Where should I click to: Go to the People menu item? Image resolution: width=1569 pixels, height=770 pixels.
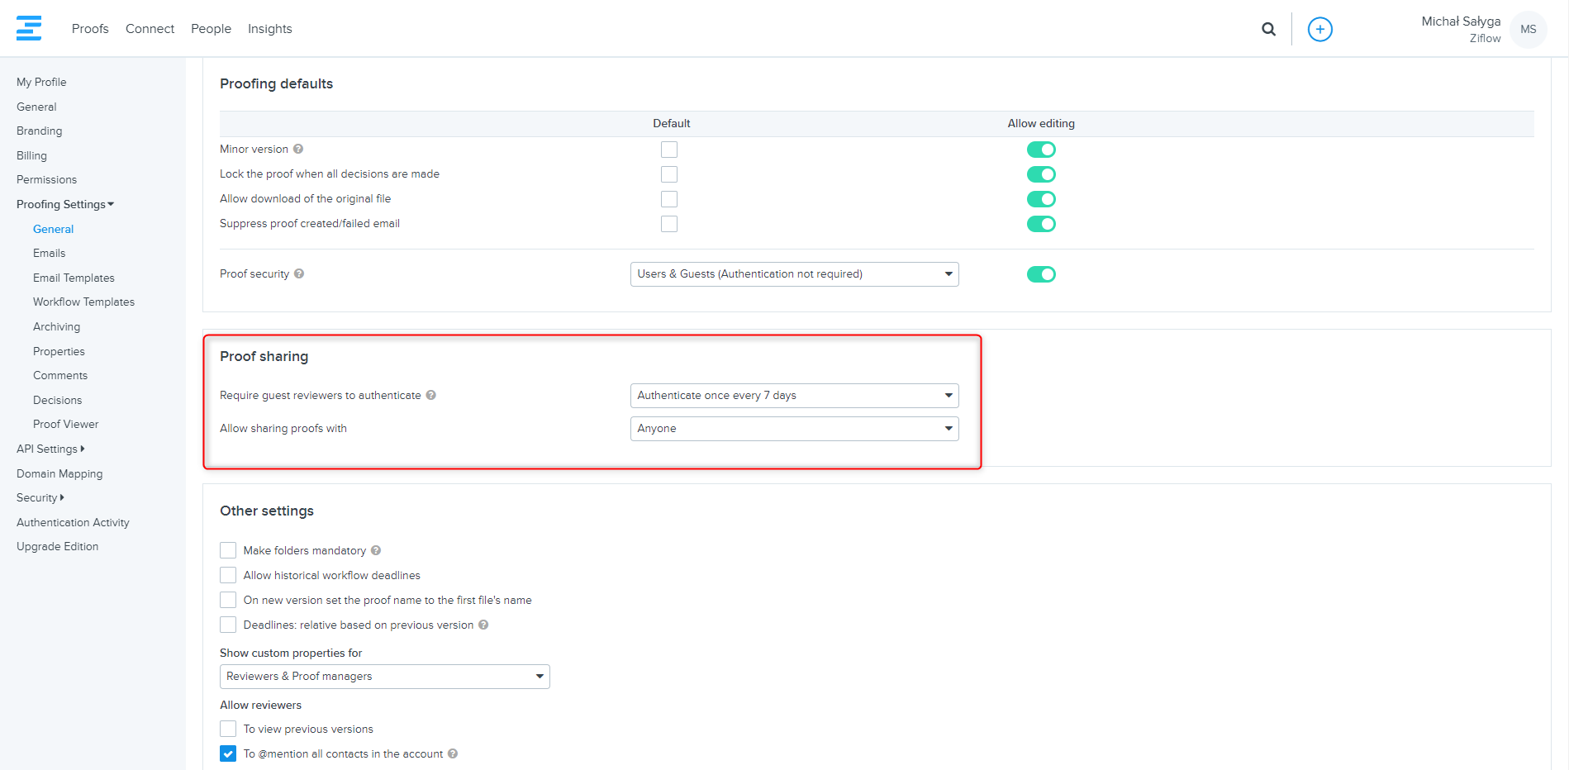coord(211,29)
